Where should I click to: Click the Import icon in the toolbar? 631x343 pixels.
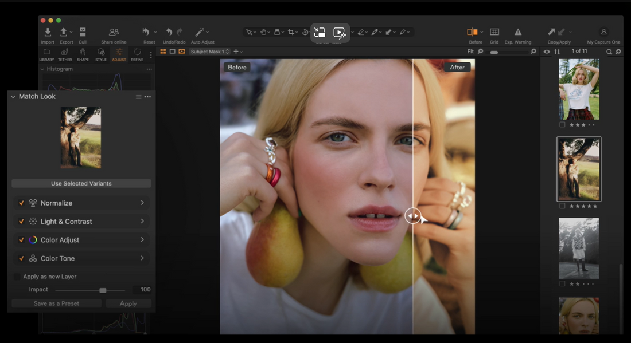tap(48, 33)
